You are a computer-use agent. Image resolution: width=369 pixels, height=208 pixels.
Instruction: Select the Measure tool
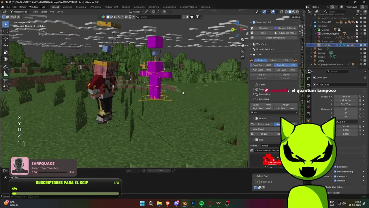click(x=6, y=74)
